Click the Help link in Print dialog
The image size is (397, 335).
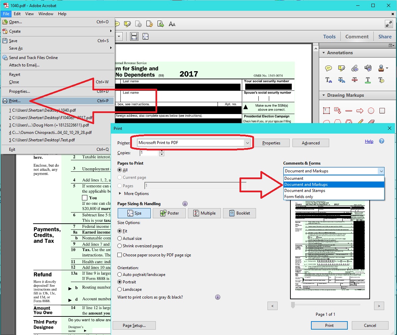tap(369, 141)
